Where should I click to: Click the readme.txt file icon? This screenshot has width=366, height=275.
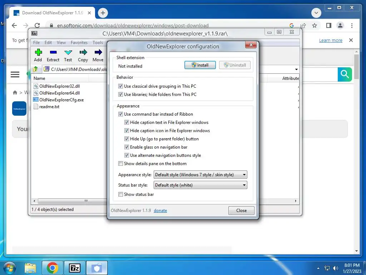(x=36, y=106)
